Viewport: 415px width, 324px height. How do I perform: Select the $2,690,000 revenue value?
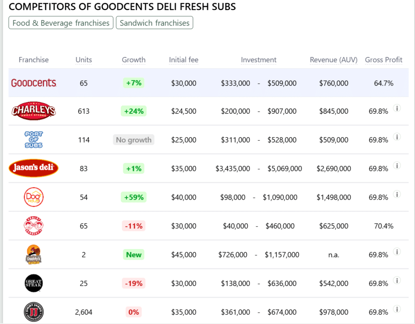(x=334, y=168)
